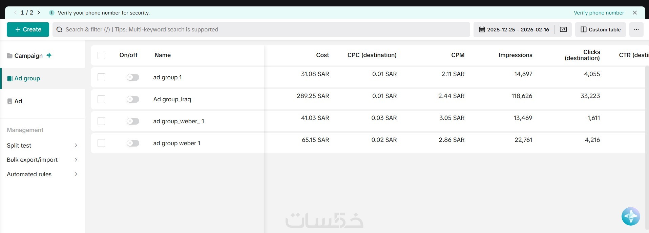
Task: Go to next notification with right arrow
Action: pos(39,12)
